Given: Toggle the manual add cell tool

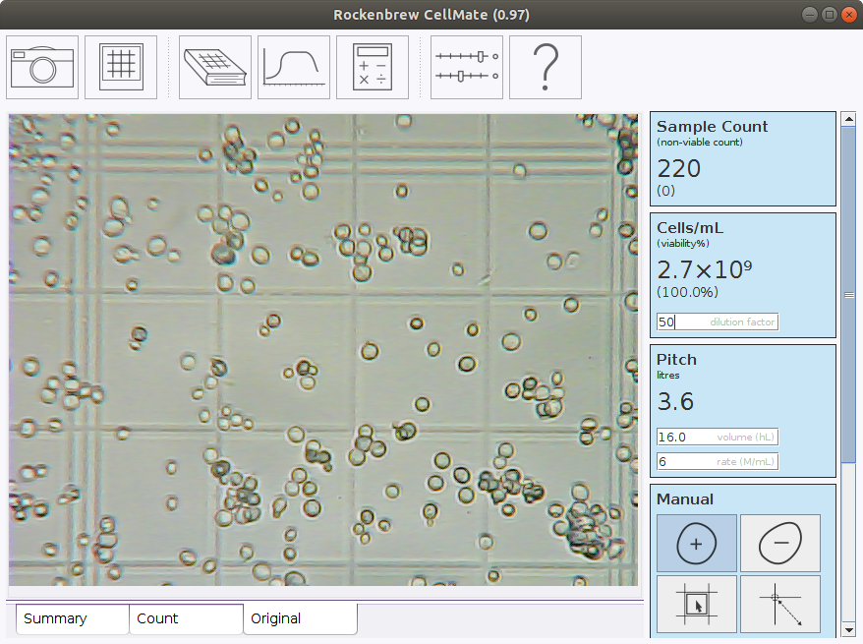Looking at the screenshot, I should (x=696, y=543).
